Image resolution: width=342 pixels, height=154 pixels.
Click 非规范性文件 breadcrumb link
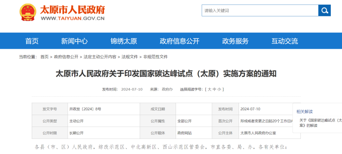tap(155, 57)
